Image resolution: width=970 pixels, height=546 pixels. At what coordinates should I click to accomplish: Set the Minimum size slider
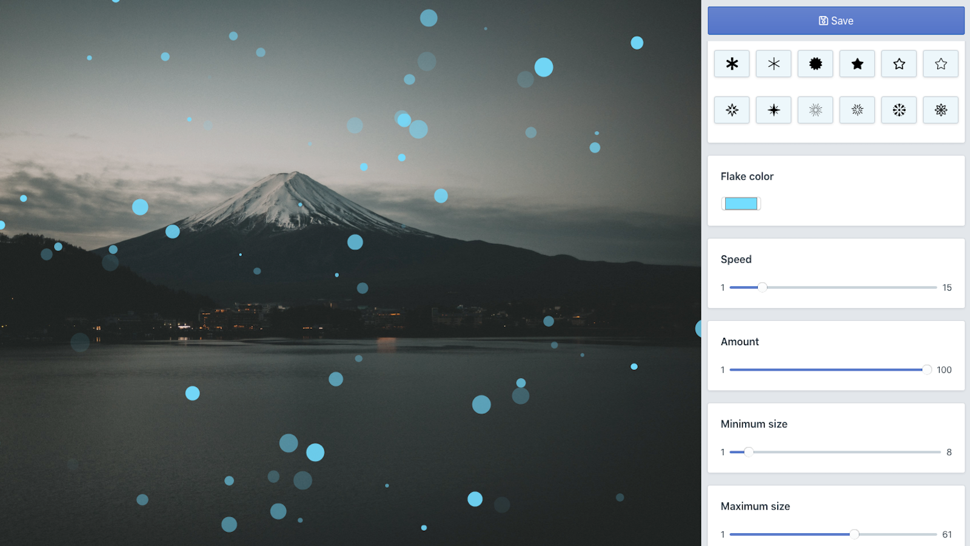point(835,452)
